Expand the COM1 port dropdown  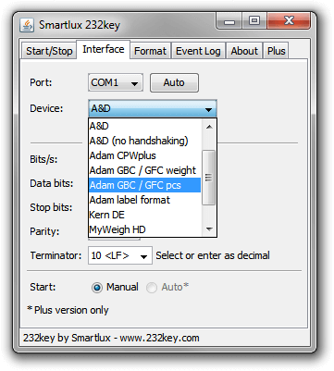click(116, 82)
